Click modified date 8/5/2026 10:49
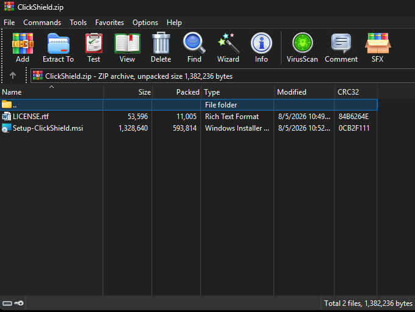415x312 pixels. [304, 117]
